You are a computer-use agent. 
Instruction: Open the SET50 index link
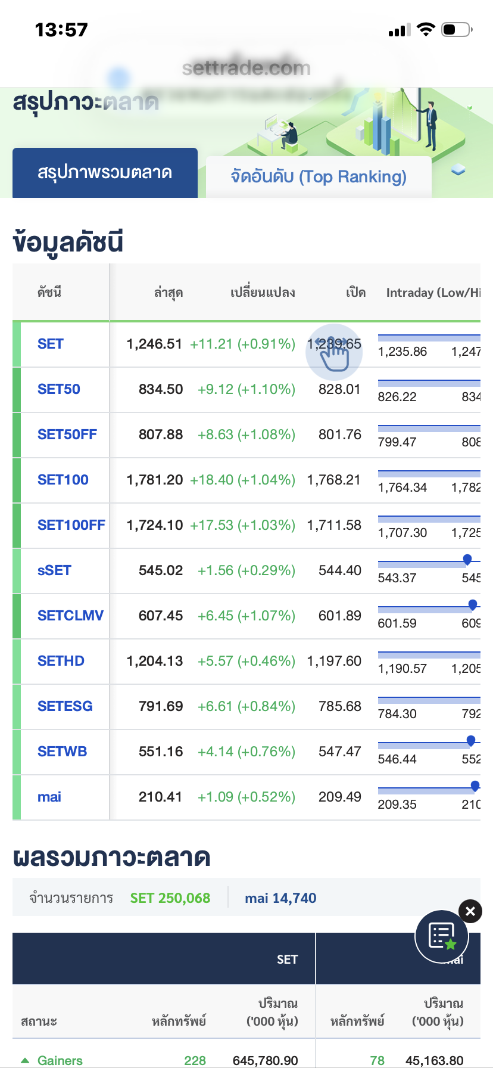[59, 389]
